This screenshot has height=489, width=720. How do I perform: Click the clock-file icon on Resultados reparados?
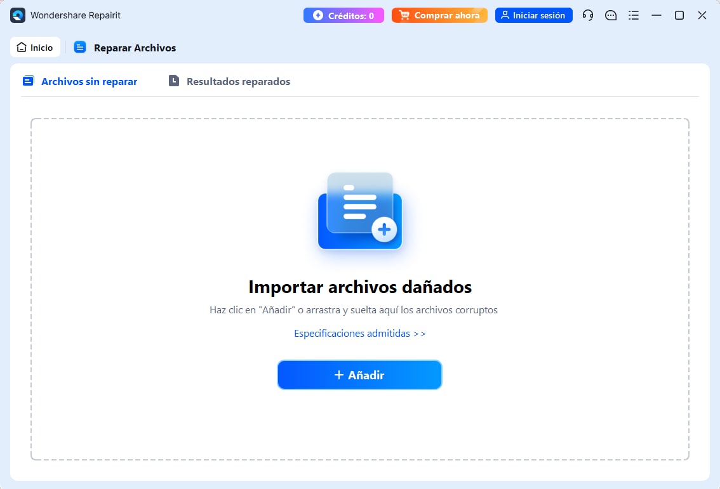pyautogui.click(x=173, y=81)
